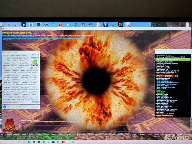Click the Unreal Engine 5 desktop shortcut label
This screenshot has width=192, height=144.
(31, 135)
